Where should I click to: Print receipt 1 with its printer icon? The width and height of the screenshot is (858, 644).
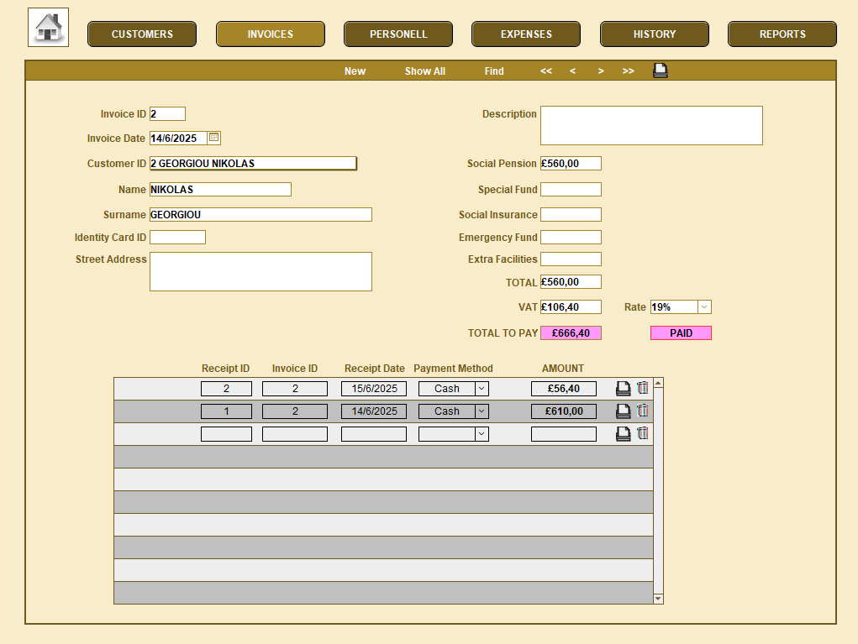(623, 411)
